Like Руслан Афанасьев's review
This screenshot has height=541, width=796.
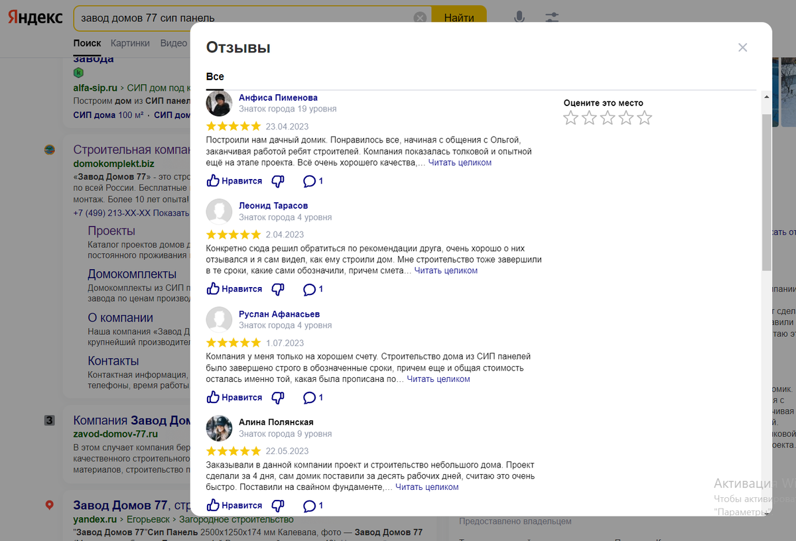[x=234, y=398]
